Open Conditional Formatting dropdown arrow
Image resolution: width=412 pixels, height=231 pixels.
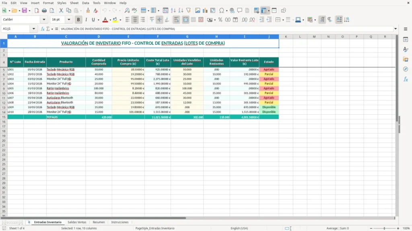315,20
